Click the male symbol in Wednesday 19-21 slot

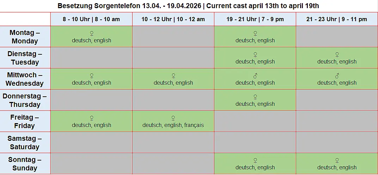click(x=255, y=76)
